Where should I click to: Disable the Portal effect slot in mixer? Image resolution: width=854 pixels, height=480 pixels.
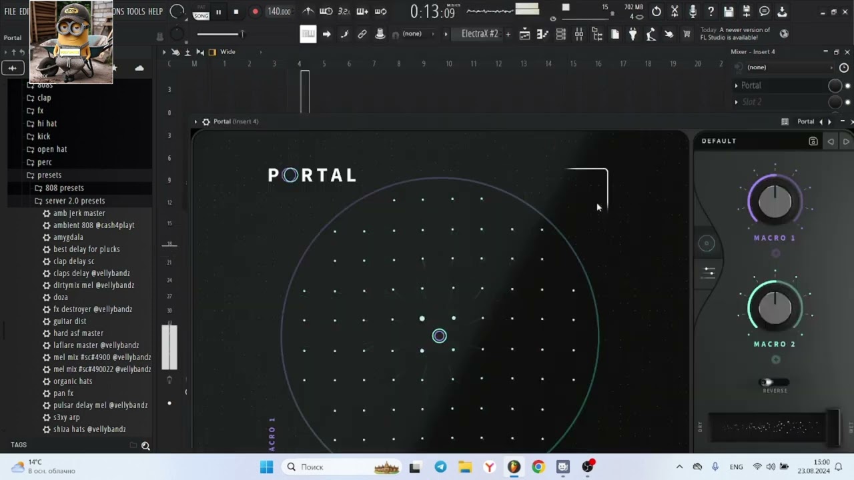click(849, 85)
